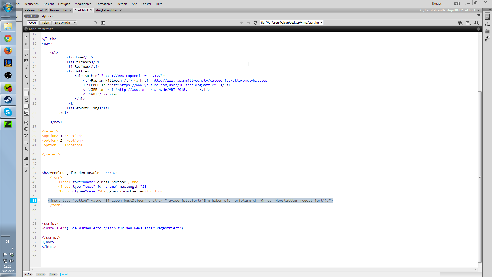Screen dimensions: 492x277
Task: Show the Code Navigator icon
Action: (26, 44)
